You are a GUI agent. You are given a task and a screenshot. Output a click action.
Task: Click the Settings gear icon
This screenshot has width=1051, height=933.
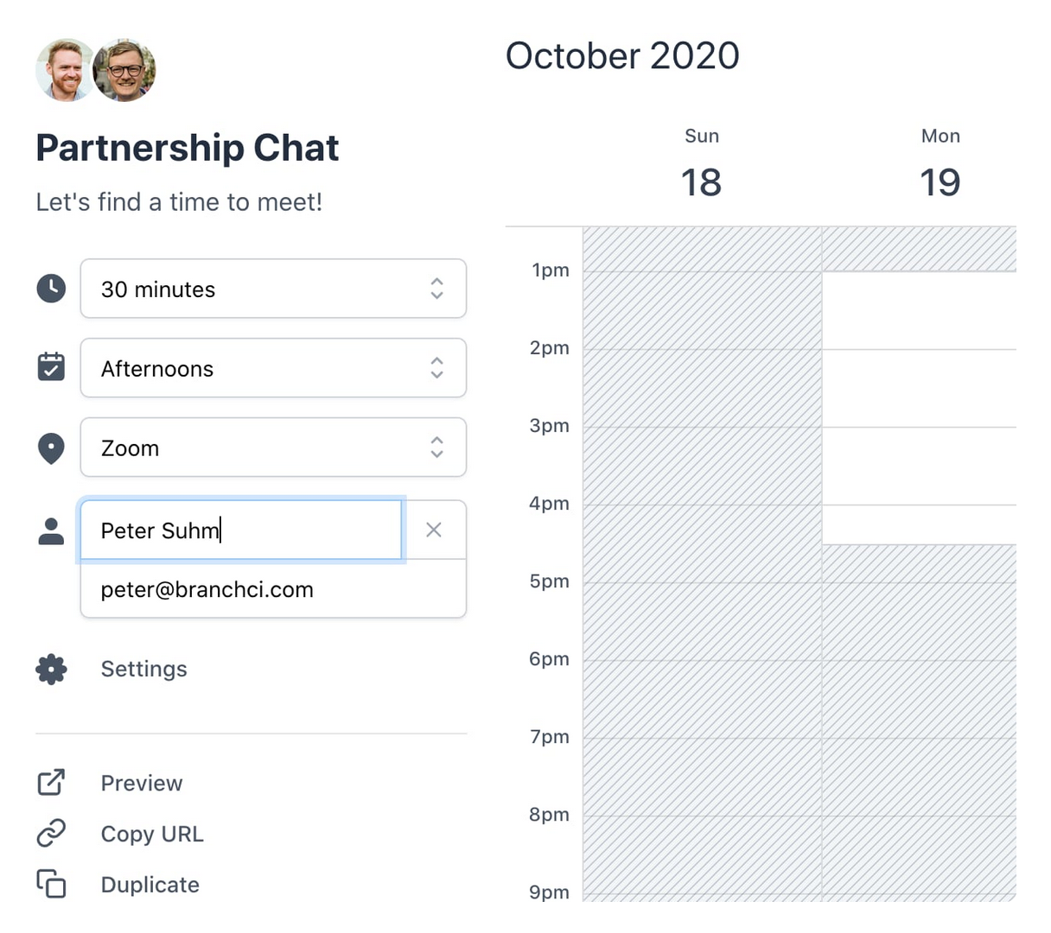coord(51,669)
